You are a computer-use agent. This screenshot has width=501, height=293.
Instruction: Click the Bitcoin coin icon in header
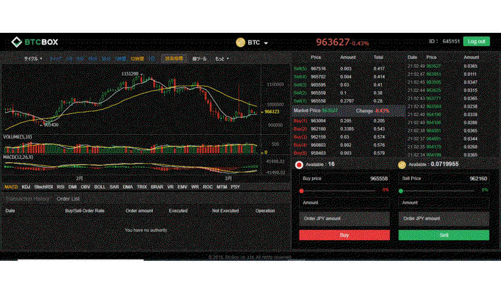240,42
